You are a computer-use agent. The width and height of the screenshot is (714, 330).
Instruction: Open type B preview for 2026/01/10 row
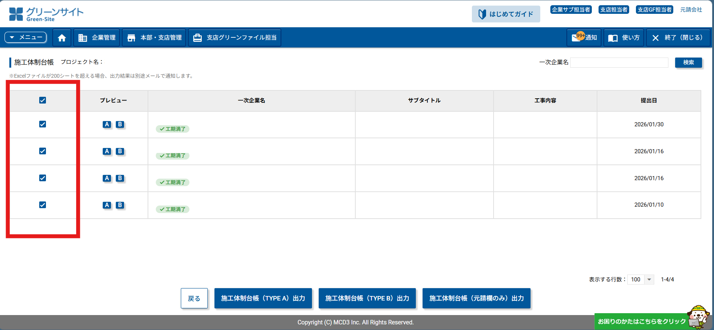(120, 205)
